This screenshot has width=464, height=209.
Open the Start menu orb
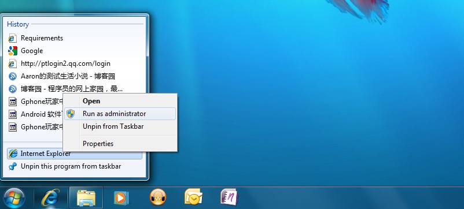pos(14,198)
